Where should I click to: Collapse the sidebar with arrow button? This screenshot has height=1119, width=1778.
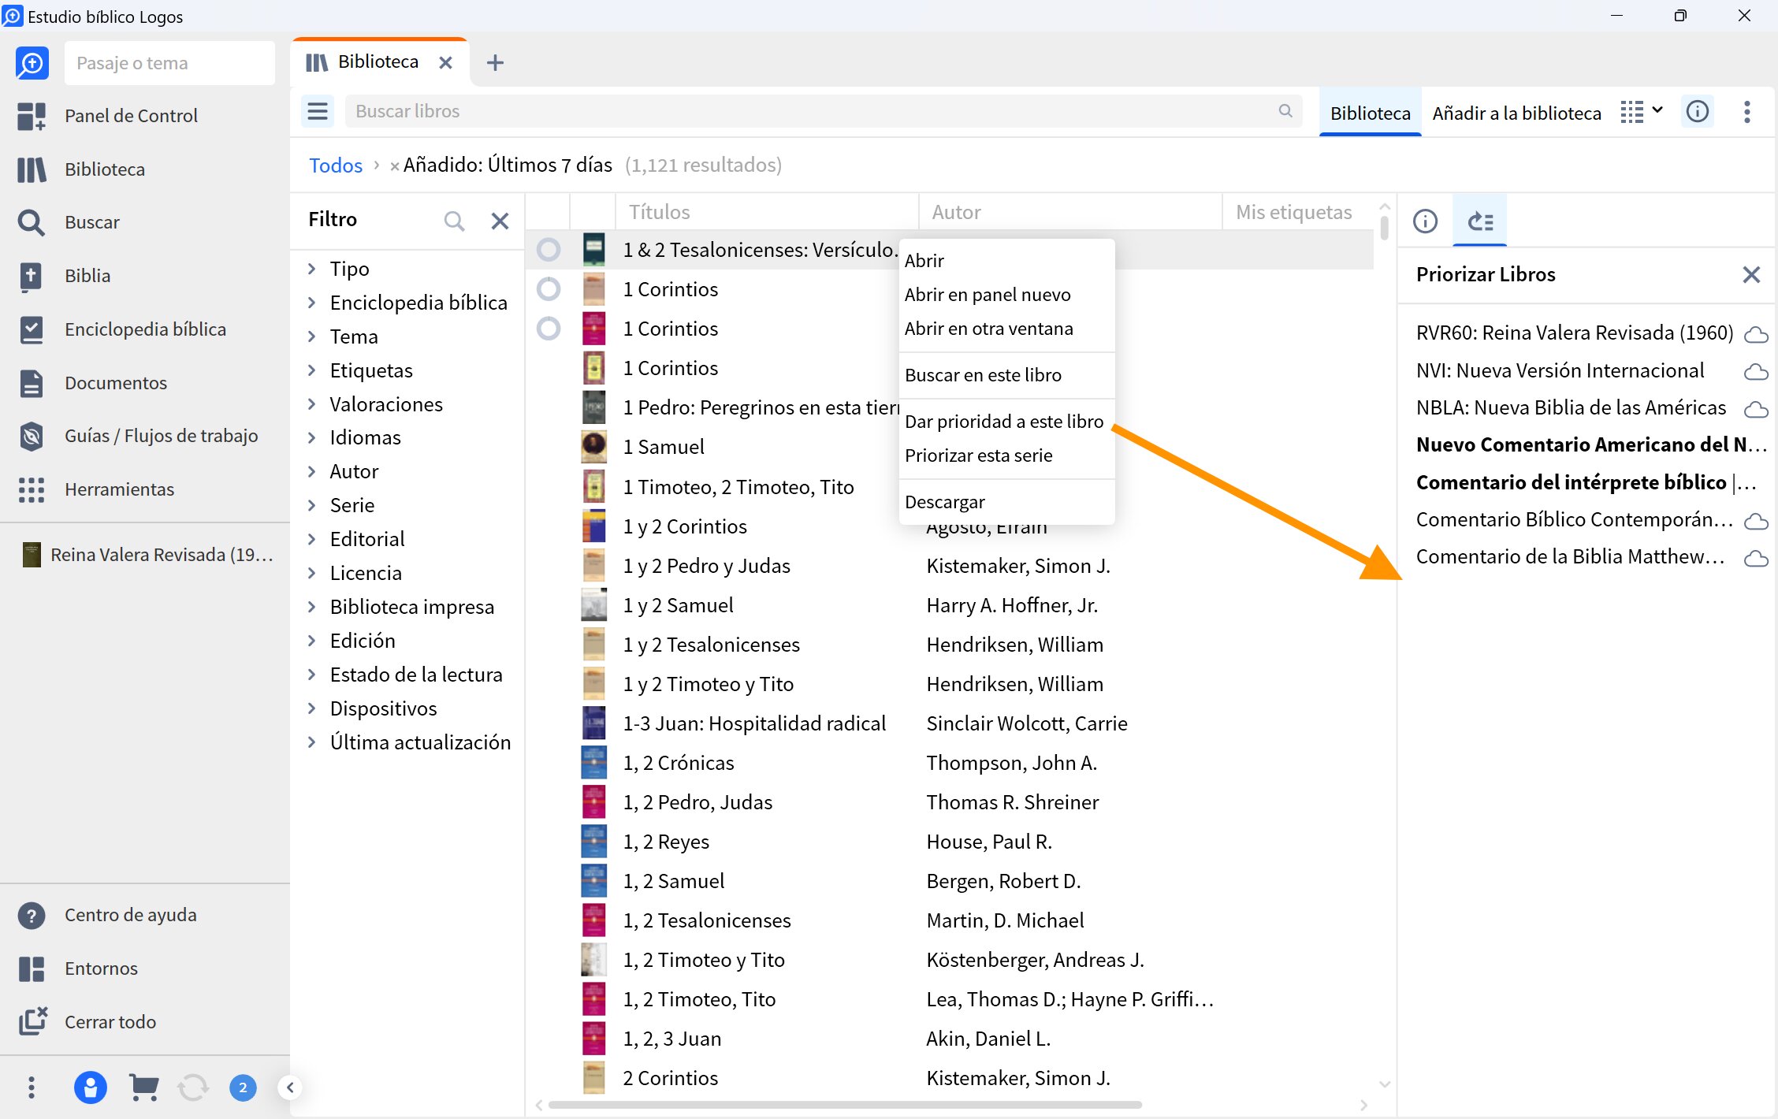(290, 1088)
